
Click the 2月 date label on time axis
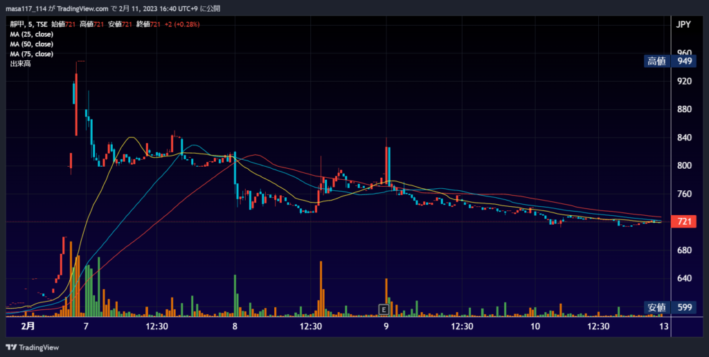pyautogui.click(x=28, y=327)
